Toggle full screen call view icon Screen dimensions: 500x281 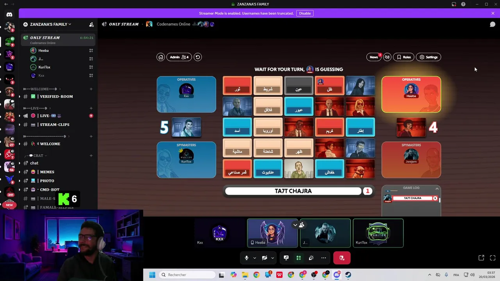493,258
